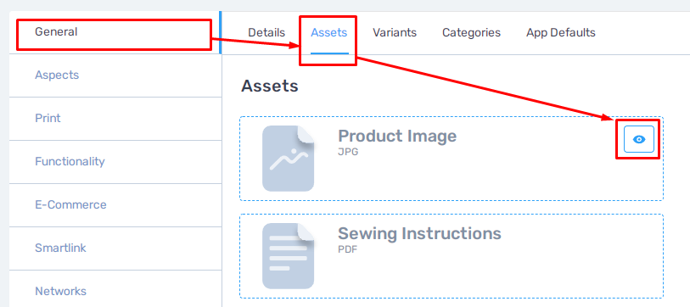Click the Sewing Instructions title text
Screen dimensions: 690x307
(419, 233)
